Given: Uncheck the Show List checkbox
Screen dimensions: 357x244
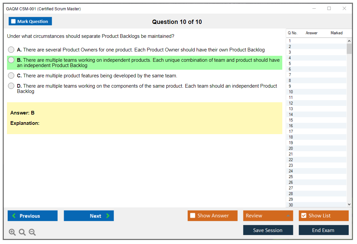Looking at the screenshot, I should (x=304, y=216).
